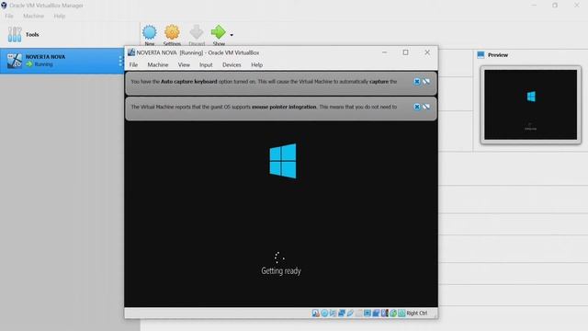Viewport: 588px width, 331px height.
Task: Click the Getting ready text in guest screen
Action: (x=281, y=270)
